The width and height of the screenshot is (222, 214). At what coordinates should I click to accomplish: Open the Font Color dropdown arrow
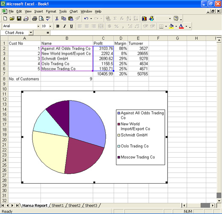click(x=186, y=26)
